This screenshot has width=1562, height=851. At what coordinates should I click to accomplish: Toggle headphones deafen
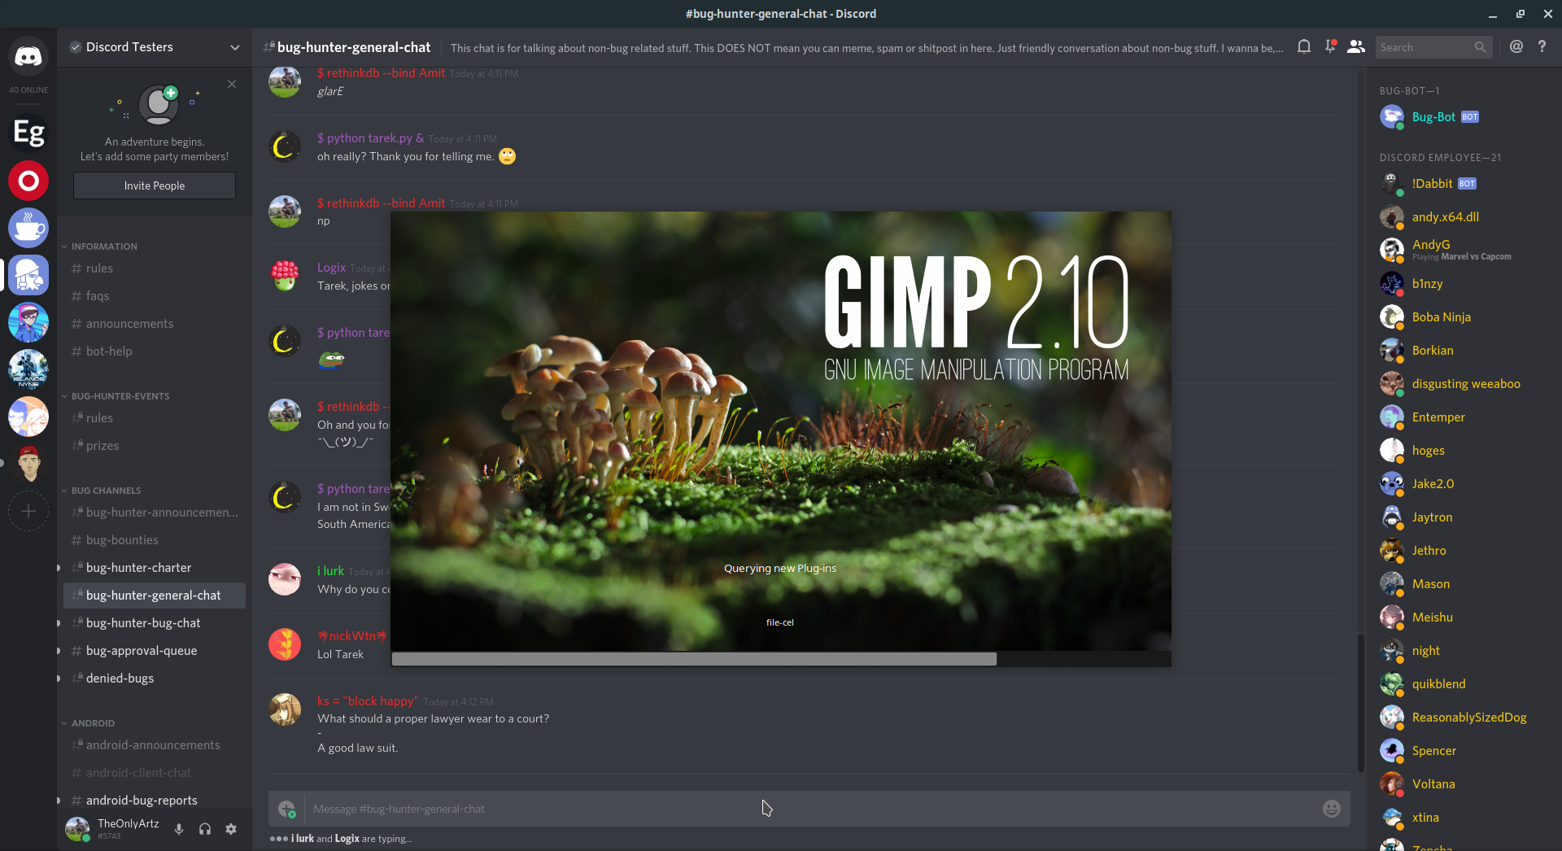205,829
